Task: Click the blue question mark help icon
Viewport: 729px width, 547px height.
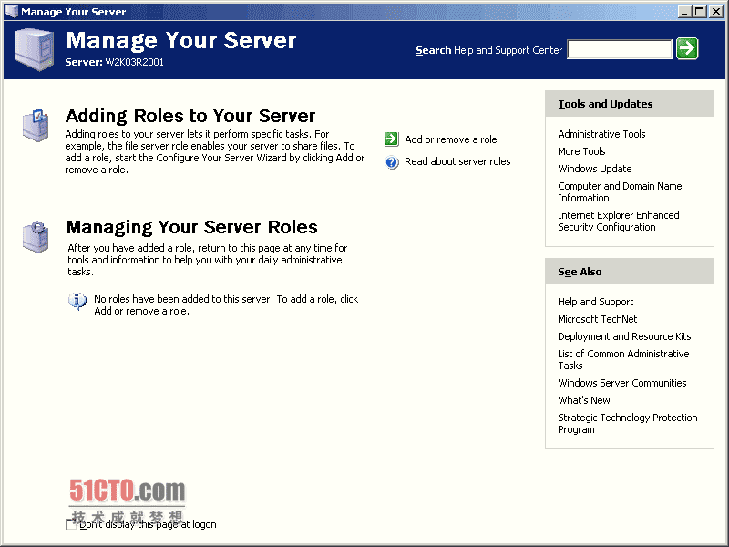Action: click(392, 162)
